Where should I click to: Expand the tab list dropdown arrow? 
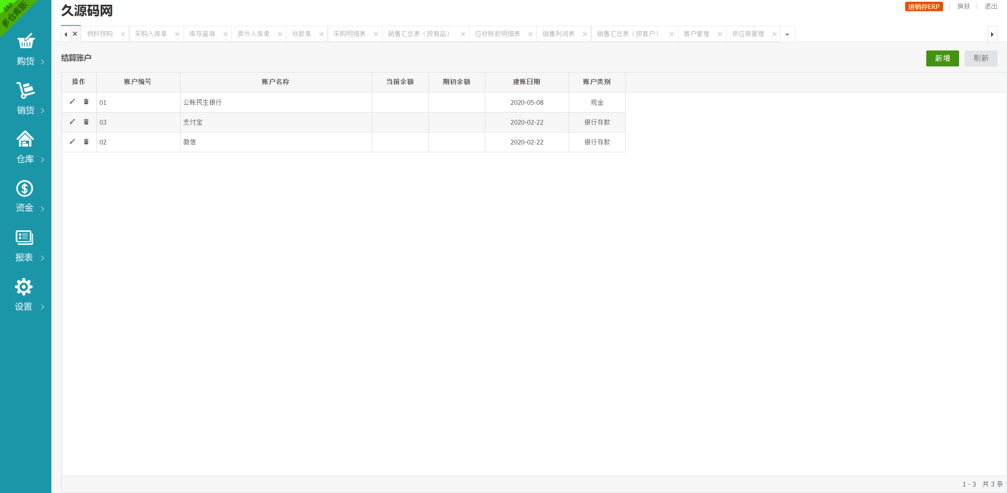(x=787, y=34)
